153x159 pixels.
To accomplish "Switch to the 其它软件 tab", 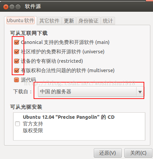I will (x=49, y=21).
